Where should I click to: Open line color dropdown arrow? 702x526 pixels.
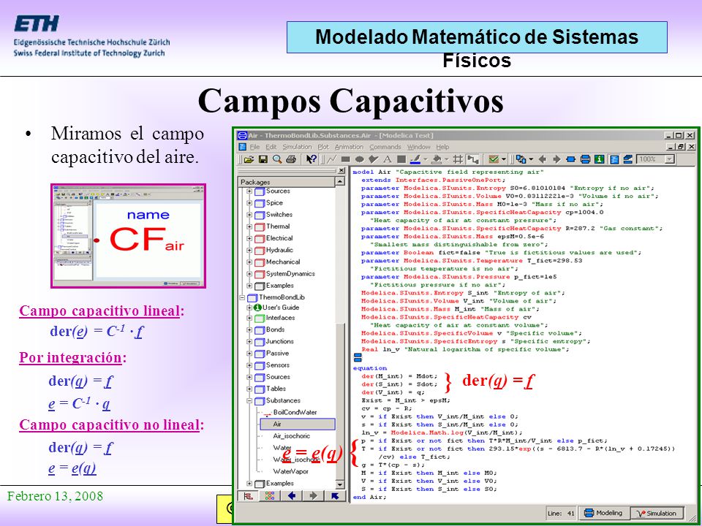(426, 159)
